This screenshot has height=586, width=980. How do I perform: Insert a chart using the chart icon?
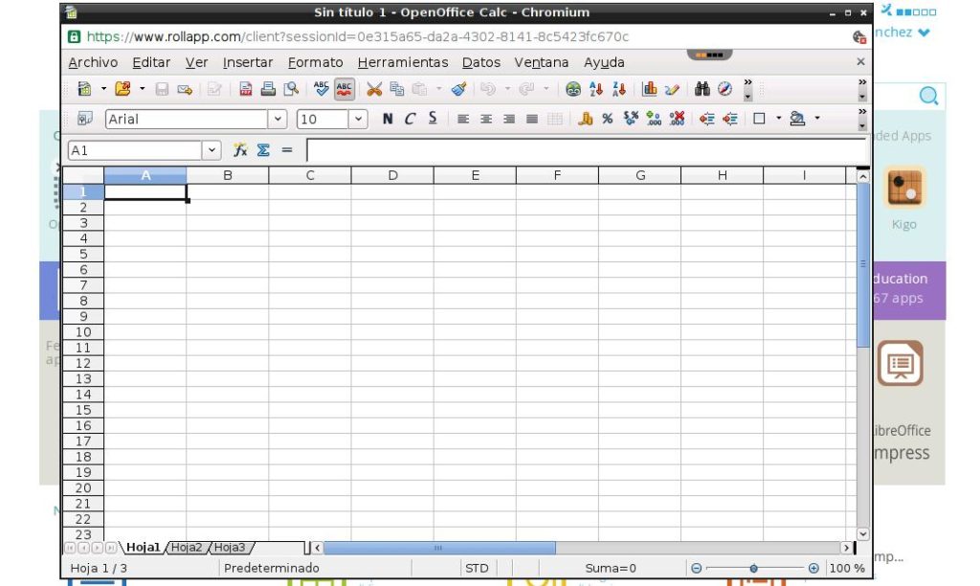[x=650, y=89]
